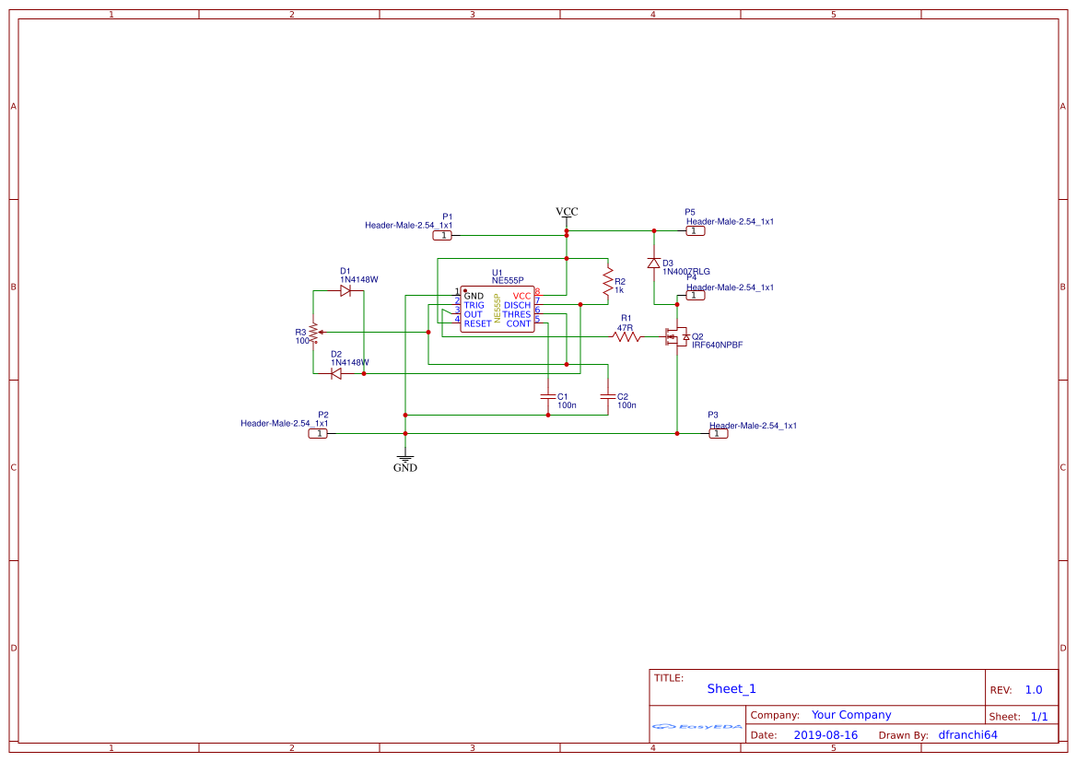Click the R3 potentiometer symbol
1077x762 pixels.
(314, 333)
